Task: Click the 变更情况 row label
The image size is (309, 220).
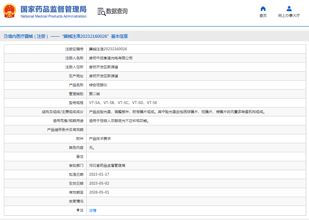Action: (x=76, y=201)
